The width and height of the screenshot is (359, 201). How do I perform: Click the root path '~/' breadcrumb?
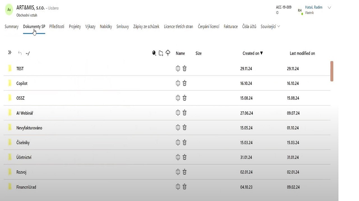pos(27,53)
